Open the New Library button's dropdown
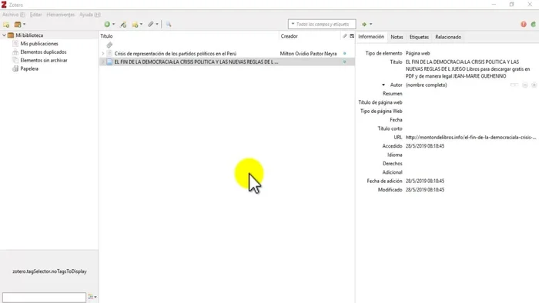Image resolution: width=539 pixels, height=303 pixels. coord(24,25)
